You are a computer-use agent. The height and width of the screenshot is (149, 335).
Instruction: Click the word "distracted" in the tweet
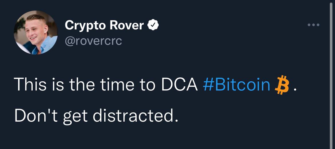[131, 115]
